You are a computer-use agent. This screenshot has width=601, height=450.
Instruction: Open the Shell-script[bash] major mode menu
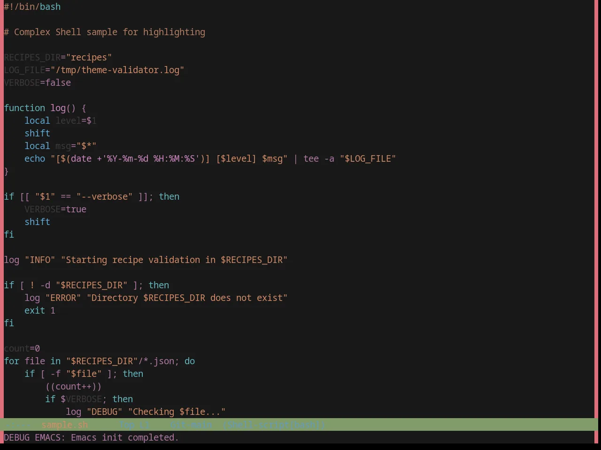pyautogui.click(x=274, y=425)
